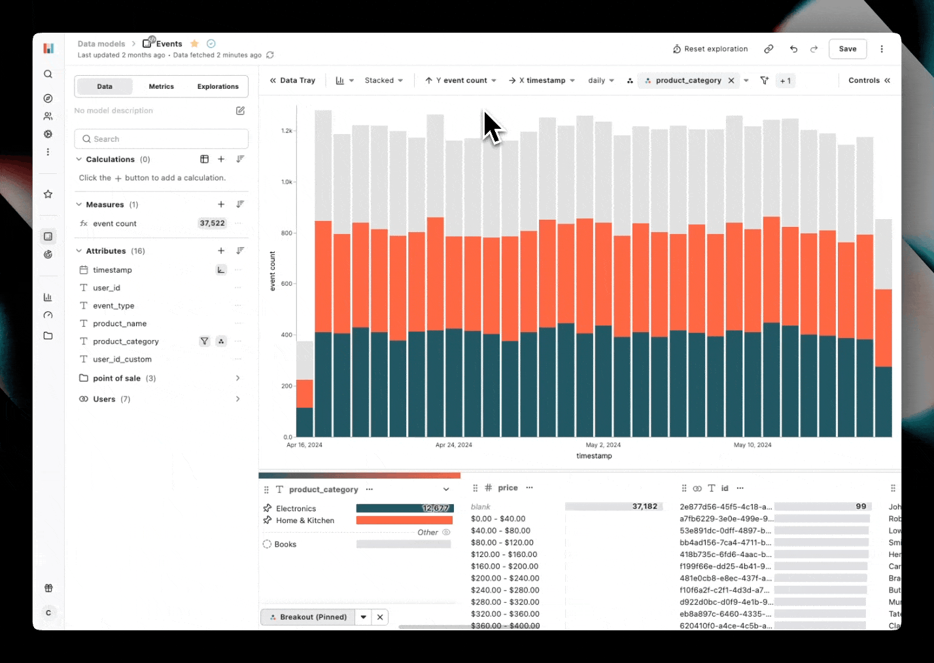
Task: Toggle the eye icon beside Other
Action: point(446,532)
